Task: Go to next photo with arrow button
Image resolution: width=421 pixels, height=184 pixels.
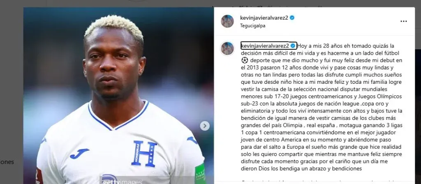Action: 205,126
